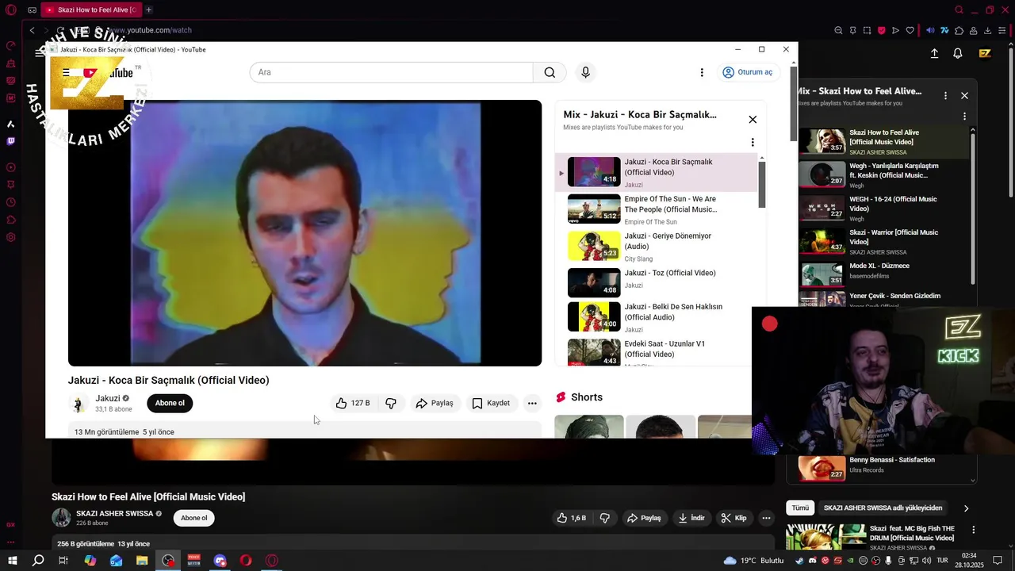Open new browser tab with plus button
Viewport: 1015px width, 571px height.
148,10
